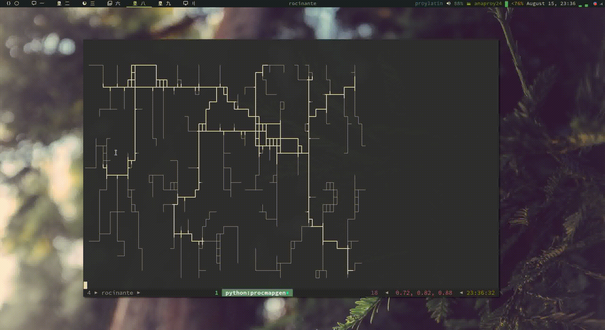Click the red tray icon at far right
This screenshot has height=330, width=605.
595,4
